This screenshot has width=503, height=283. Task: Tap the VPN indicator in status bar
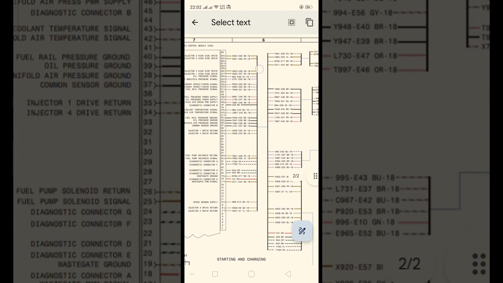tap(229, 7)
